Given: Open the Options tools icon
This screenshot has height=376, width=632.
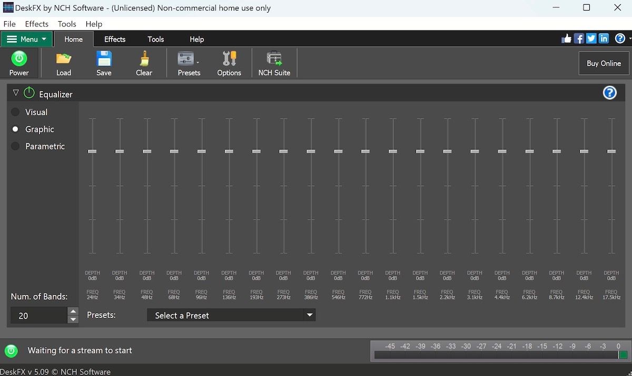Looking at the screenshot, I should click(x=229, y=58).
